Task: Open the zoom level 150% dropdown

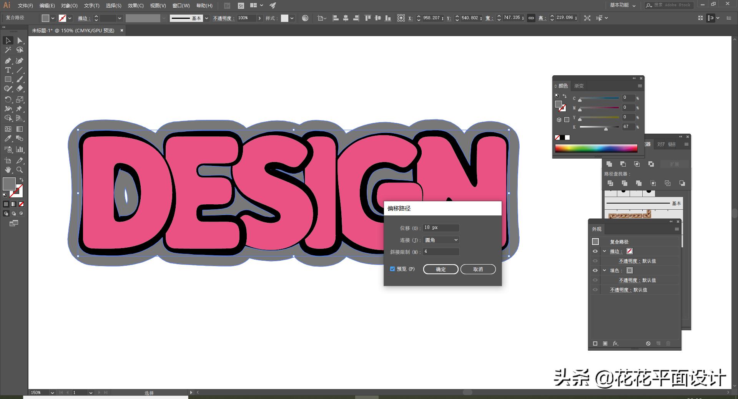Action: tap(52, 392)
